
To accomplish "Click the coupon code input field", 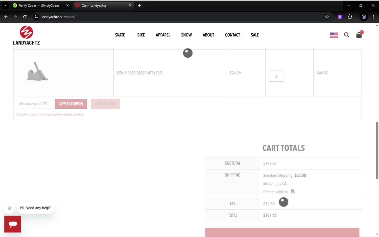I will [x=35, y=104].
